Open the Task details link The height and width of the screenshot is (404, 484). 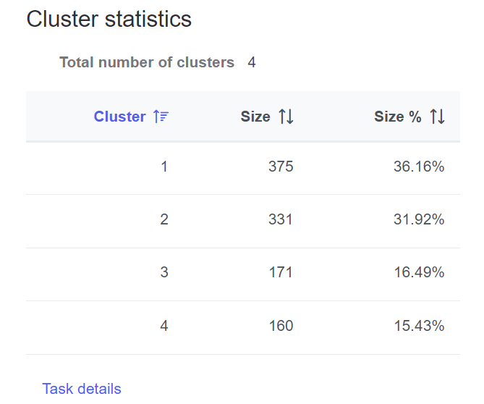[82, 389]
